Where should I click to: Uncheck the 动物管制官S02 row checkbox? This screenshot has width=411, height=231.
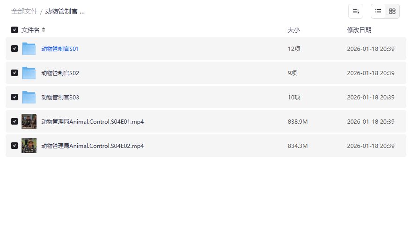click(15, 73)
